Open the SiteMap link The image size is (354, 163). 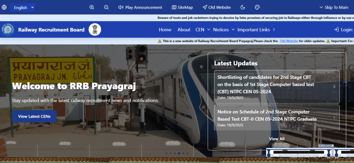[x=182, y=8]
